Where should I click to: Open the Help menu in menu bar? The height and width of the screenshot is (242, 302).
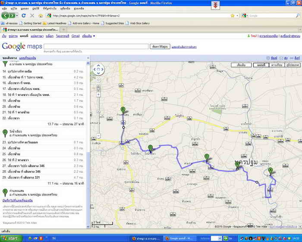(79, 9)
